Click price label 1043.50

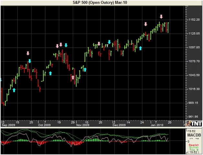coord(194,75)
